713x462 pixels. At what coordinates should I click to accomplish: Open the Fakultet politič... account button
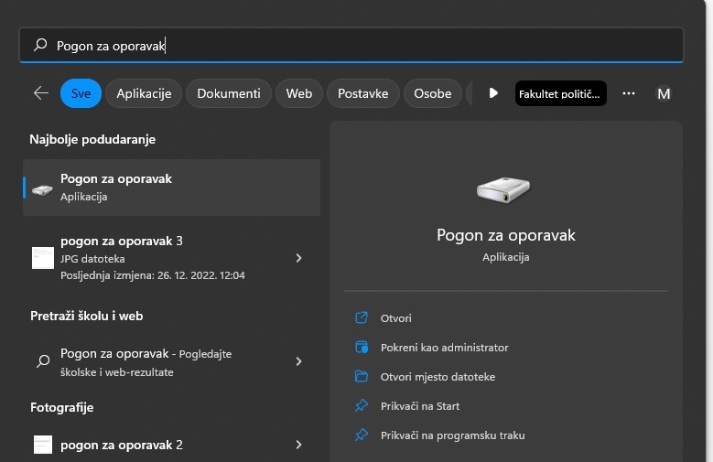pos(560,93)
